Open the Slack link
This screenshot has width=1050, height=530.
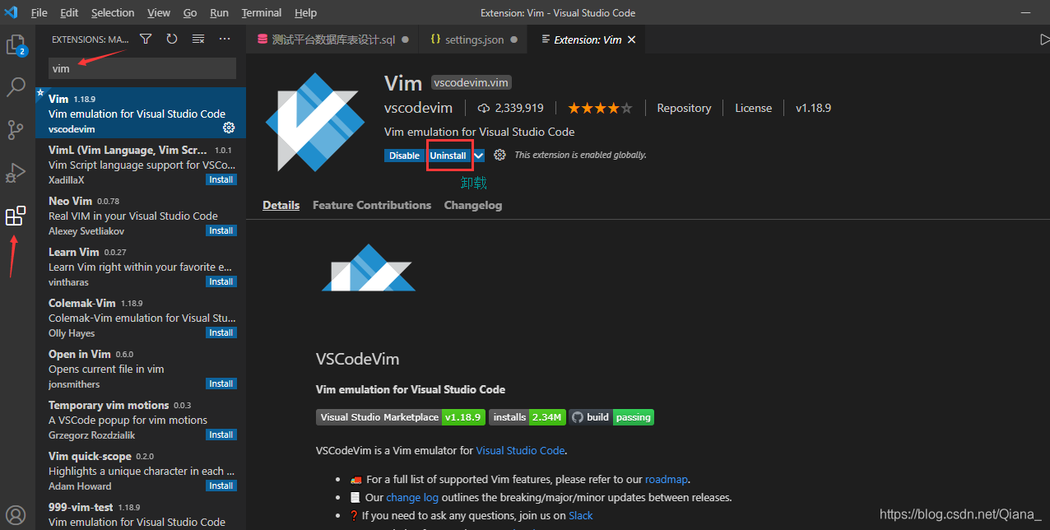pos(580,515)
